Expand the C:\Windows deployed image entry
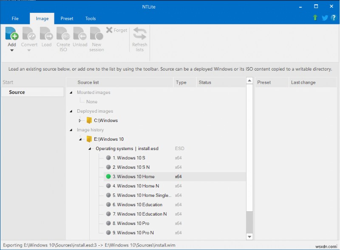The width and height of the screenshot is (340, 250). [x=79, y=120]
